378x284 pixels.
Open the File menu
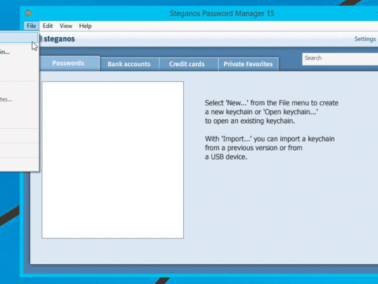point(31,26)
